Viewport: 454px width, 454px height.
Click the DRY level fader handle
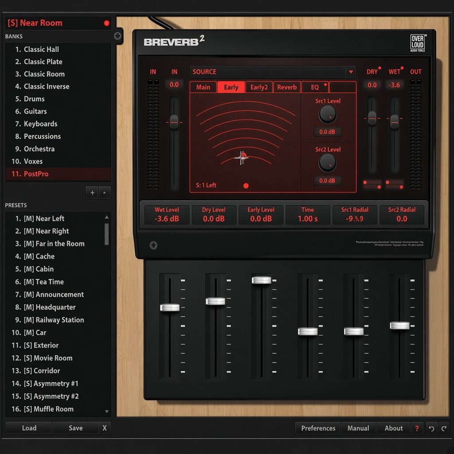click(x=372, y=118)
